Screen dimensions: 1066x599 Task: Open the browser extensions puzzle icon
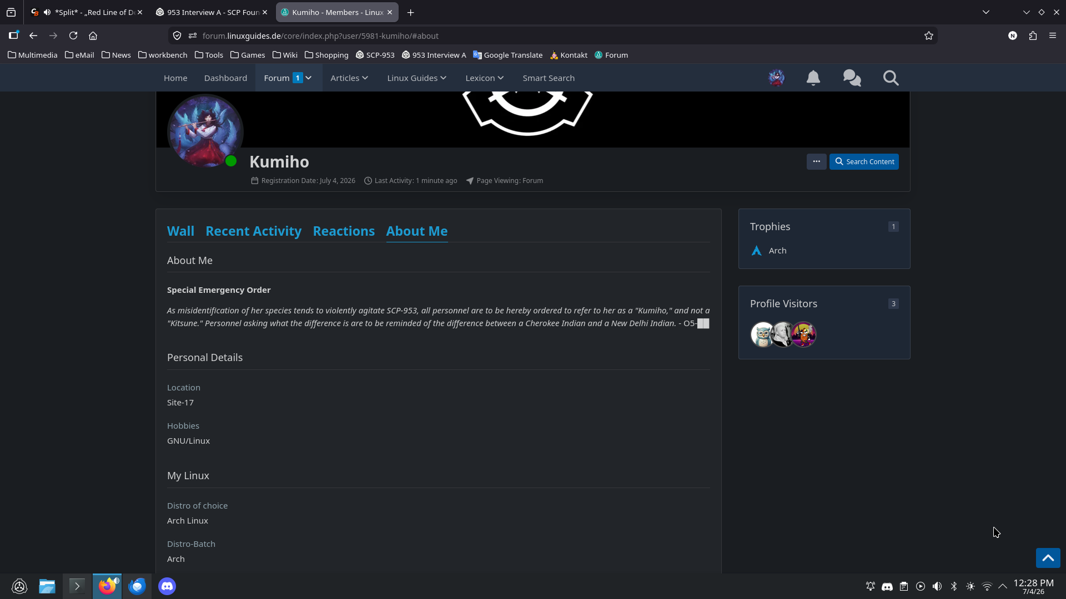[1033, 35]
